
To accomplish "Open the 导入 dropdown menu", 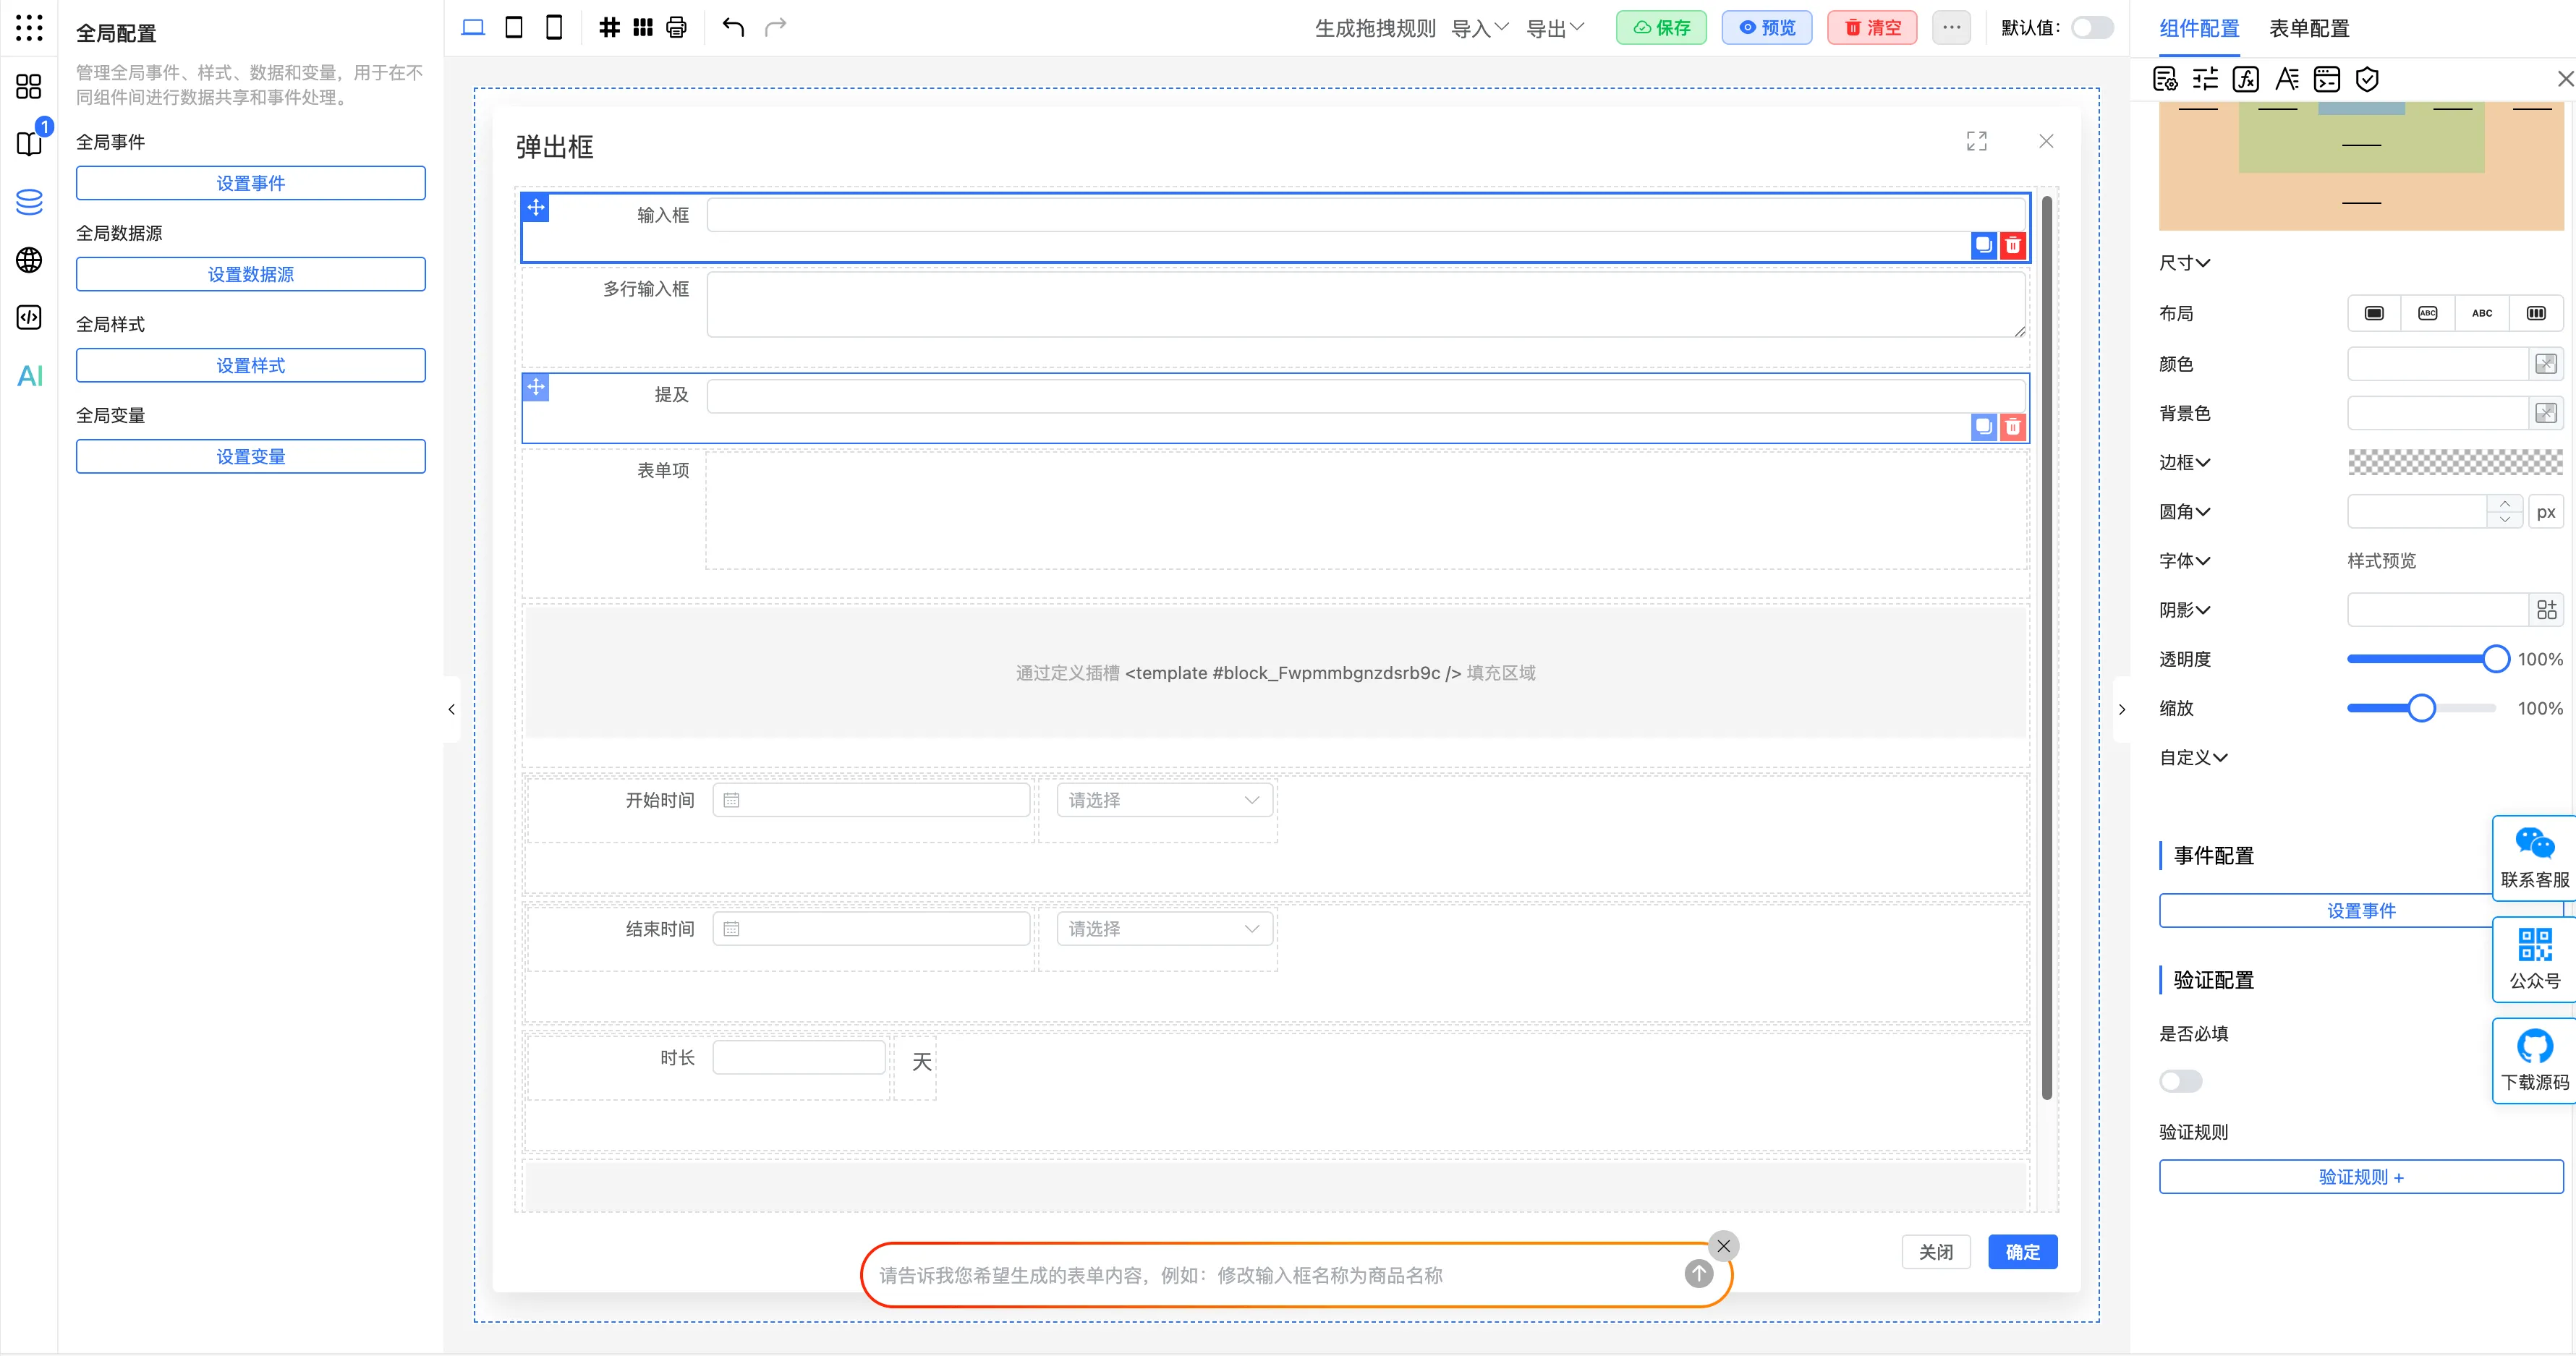I will click(x=1479, y=28).
